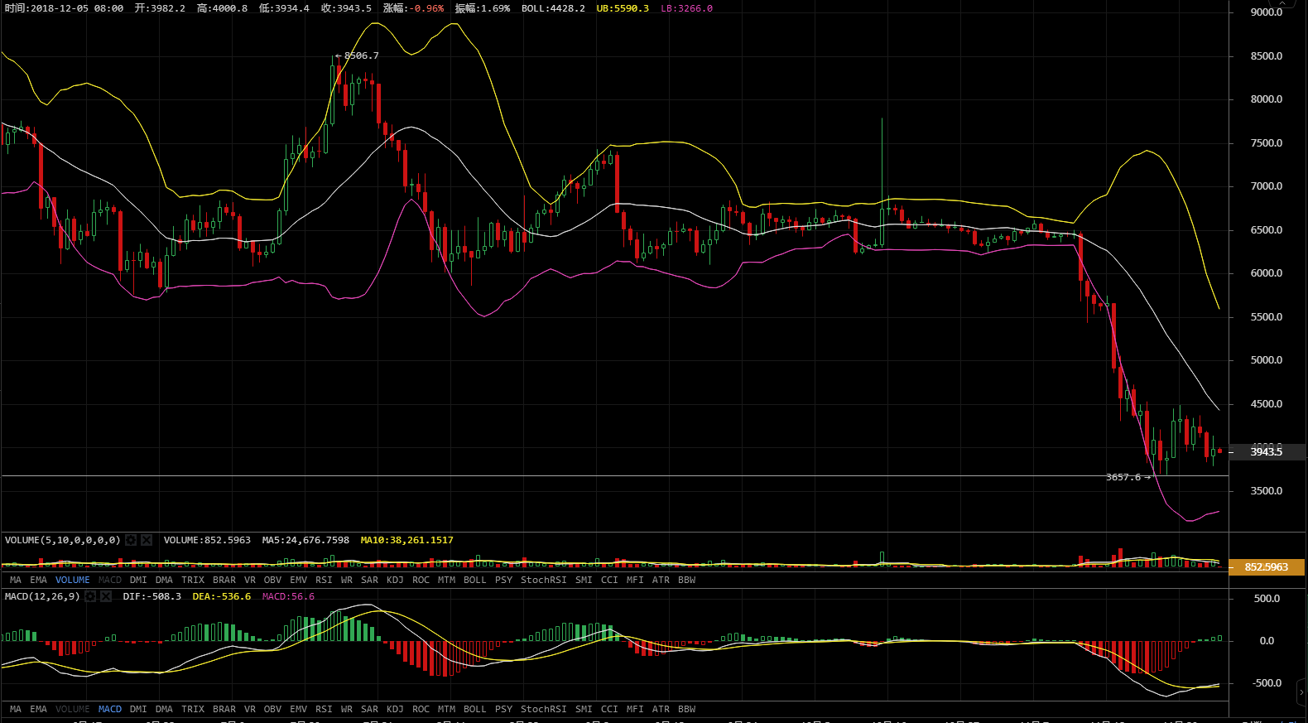The image size is (1308, 723).
Task: Select EMA tab in the volume pane indicator row
Action: (39, 580)
